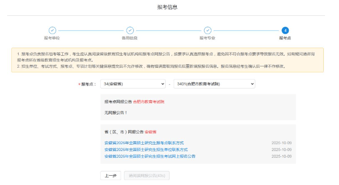This screenshot has height=185, width=339.
Task: Open 安徽省2026年全国硕士研究生招生单位联系方式 link
Action: click(x=146, y=150)
